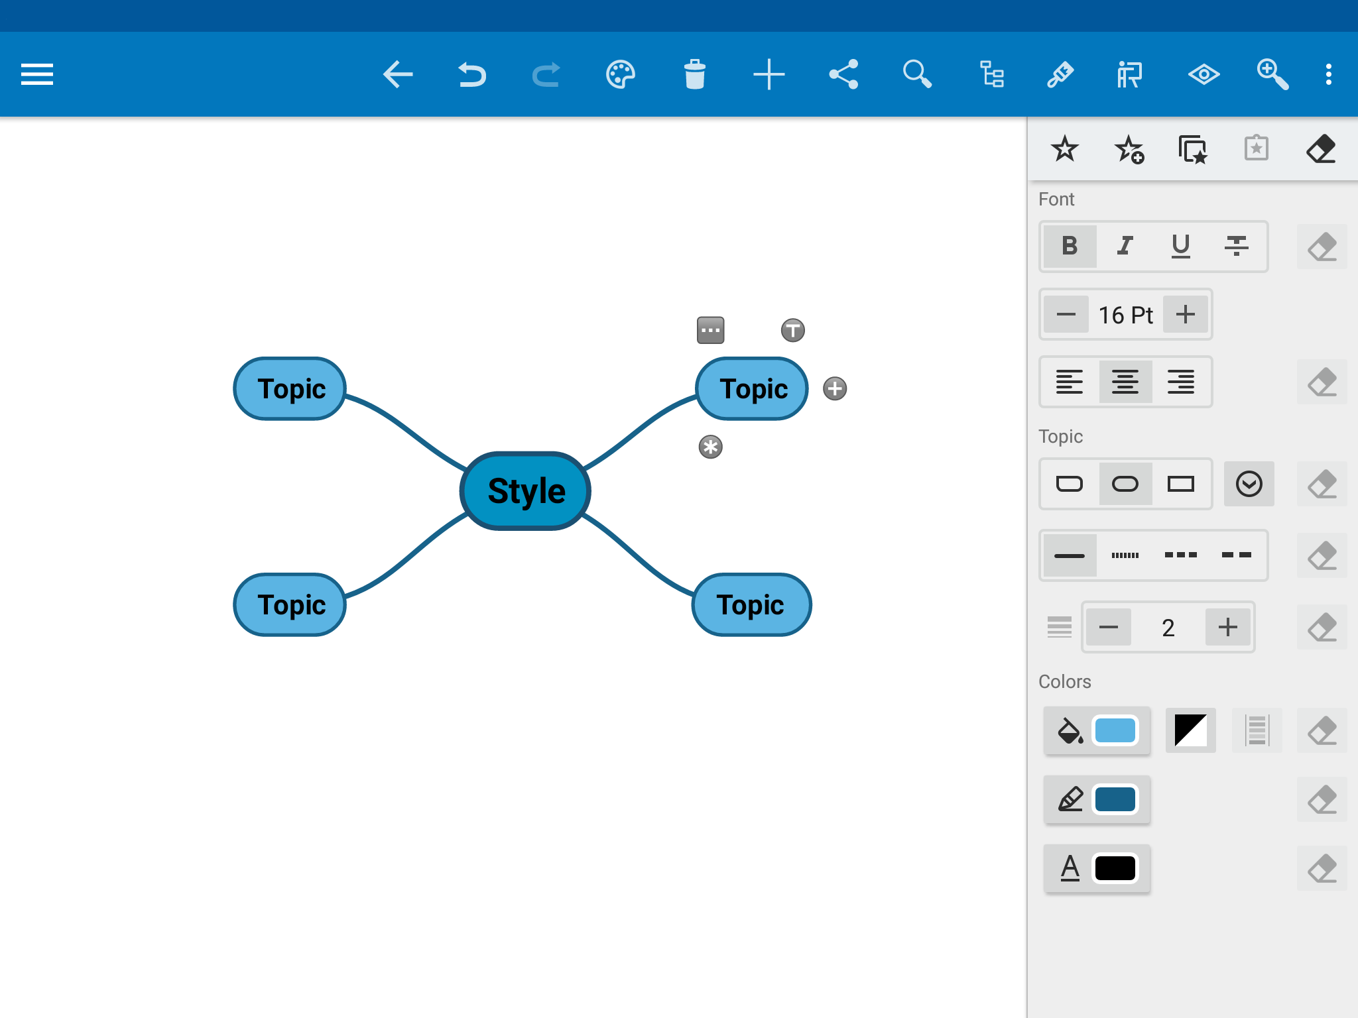The width and height of the screenshot is (1358, 1018).
Task: Select the format painter brush
Action: tap(1061, 74)
